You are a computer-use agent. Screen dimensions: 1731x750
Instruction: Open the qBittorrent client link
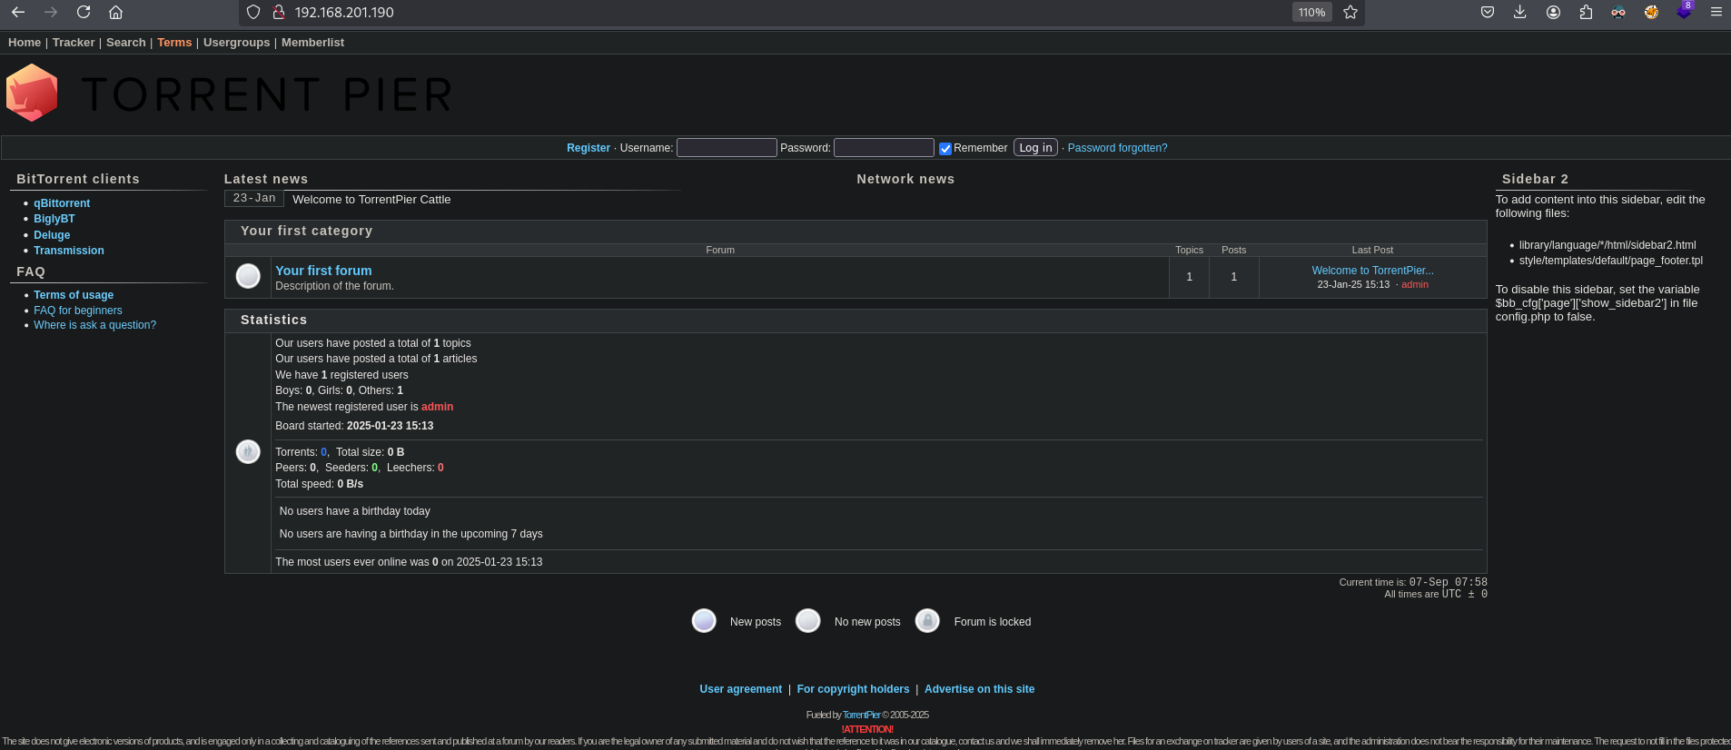coord(62,203)
